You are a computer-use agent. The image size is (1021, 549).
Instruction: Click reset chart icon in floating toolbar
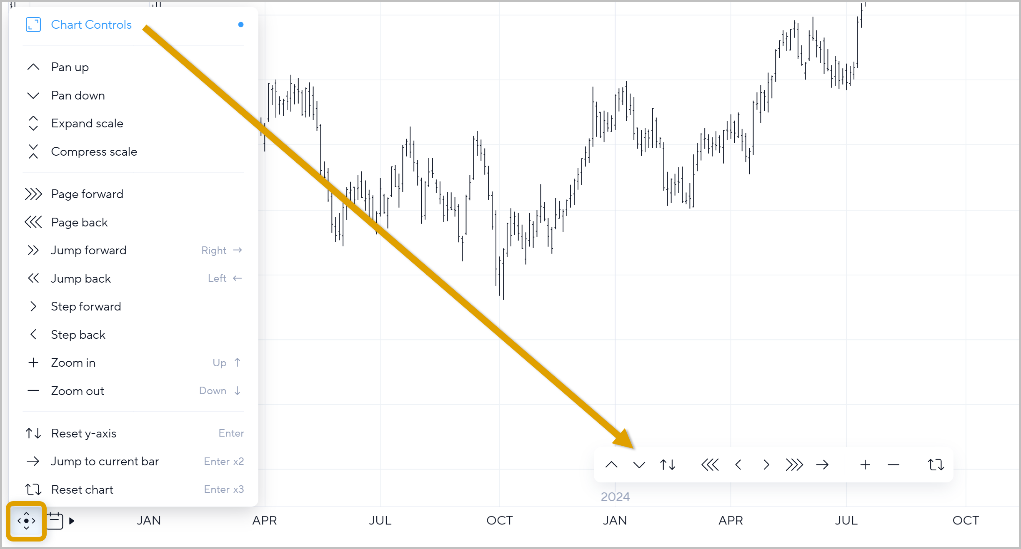pos(936,465)
